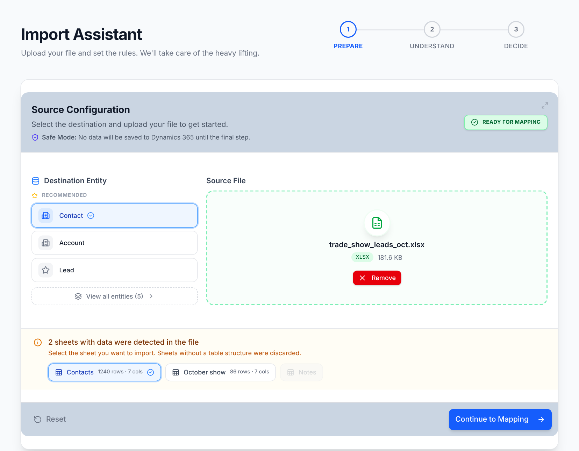This screenshot has width=579, height=451.
Task: Select Contact as destination entity
Action: (x=115, y=216)
